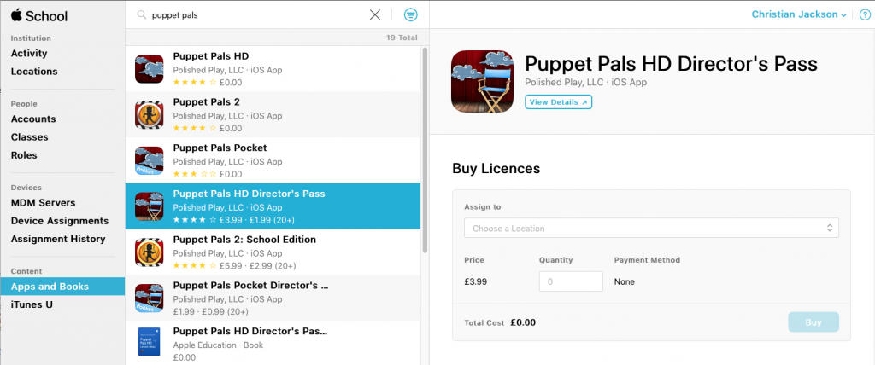Click the Payment Method None value
This screenshot has height=365, width=875.
tap(625, 281)
